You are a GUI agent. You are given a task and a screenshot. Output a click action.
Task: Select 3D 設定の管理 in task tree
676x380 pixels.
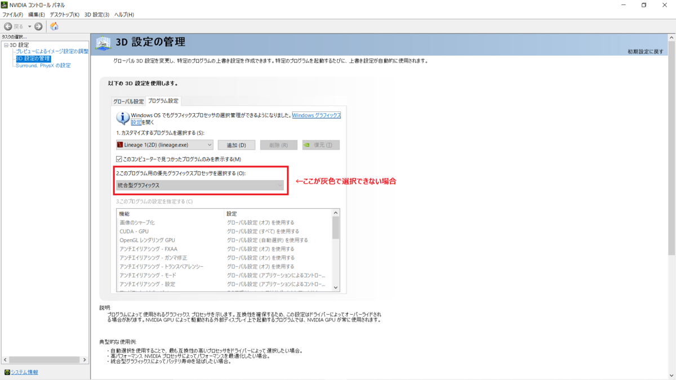pyautogui.click(x=33, y=59)
